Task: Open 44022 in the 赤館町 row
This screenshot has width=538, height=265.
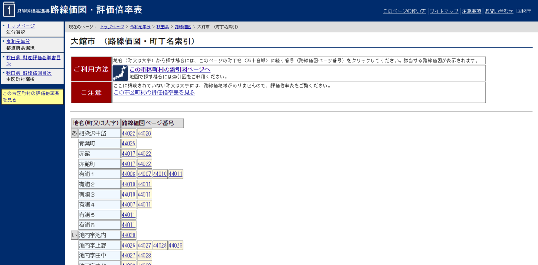Action: pyautogui.click(x=144, y=164)
